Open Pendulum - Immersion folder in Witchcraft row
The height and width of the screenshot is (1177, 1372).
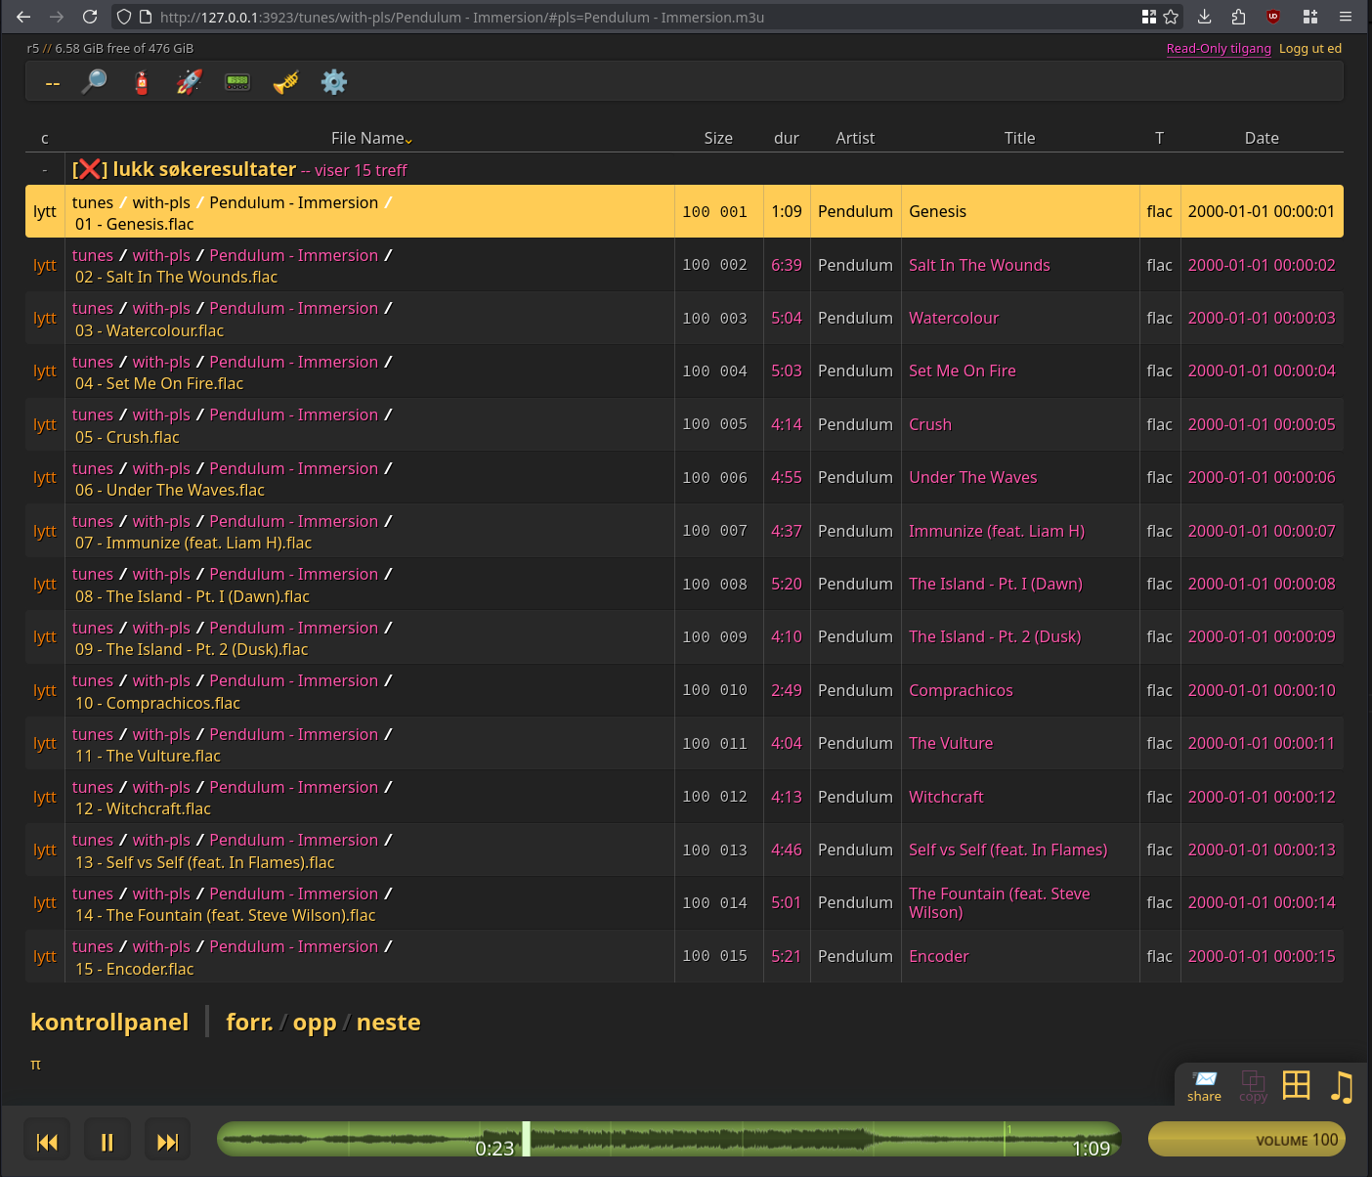[293, 787]
